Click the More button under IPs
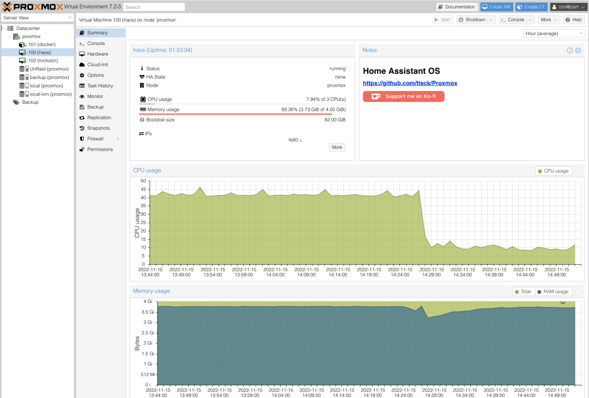 pos(337,147)
